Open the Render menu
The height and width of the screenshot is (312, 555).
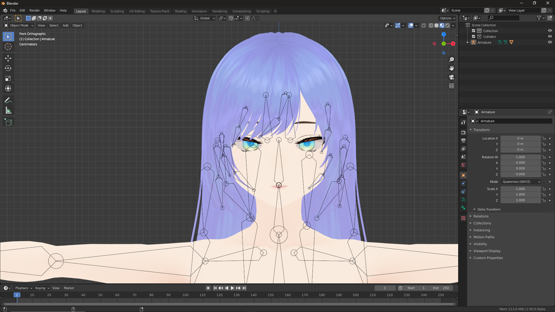[x=34, y=10]
